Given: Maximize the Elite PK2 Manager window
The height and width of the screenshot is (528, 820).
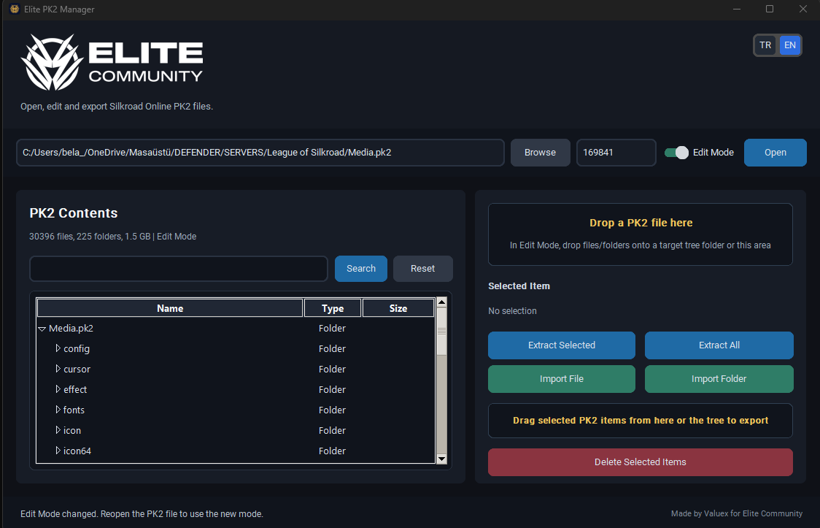Looking at the screenshot, I should pyautogui.click(x=770, y=9).
